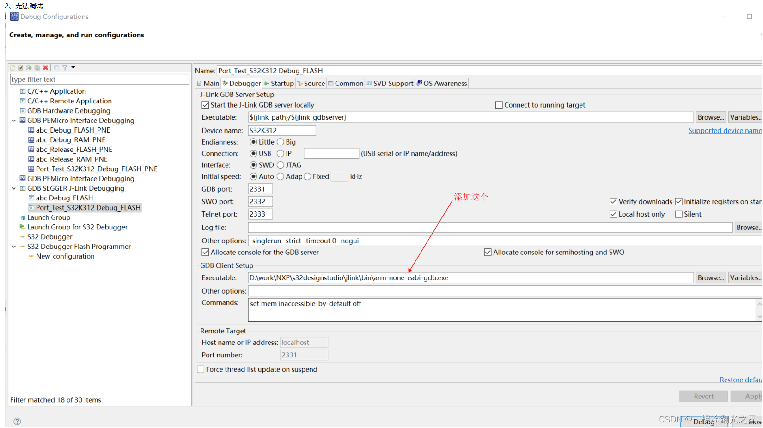Click the Launch Group for S32 Debugger icon

[23, 227]
